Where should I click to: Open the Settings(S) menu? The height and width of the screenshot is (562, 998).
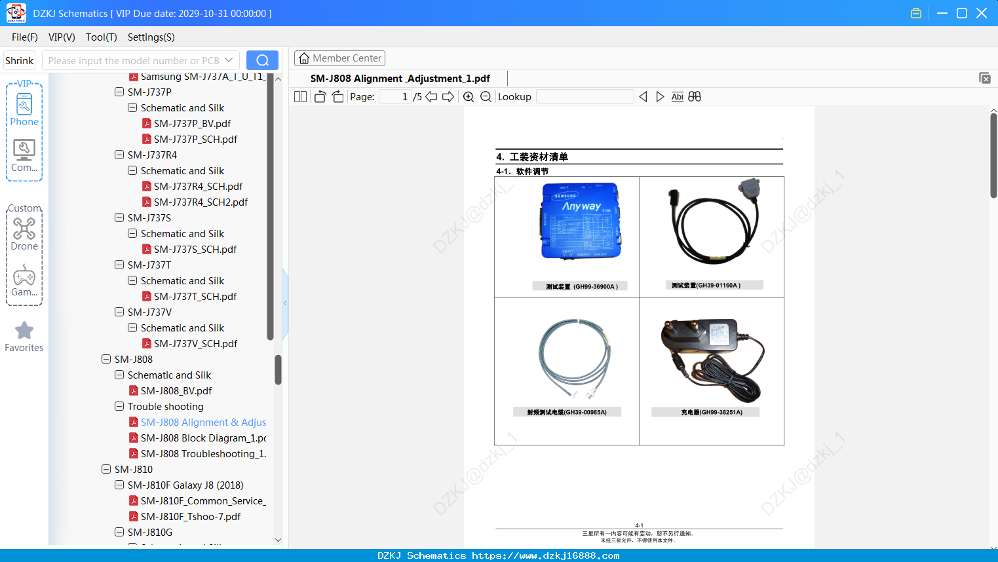[151, 37]
